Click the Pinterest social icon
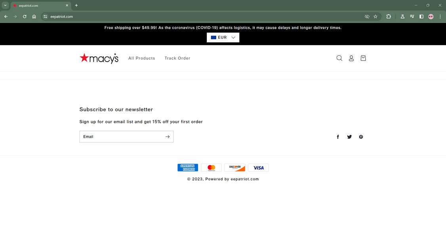446x238 pixels. point(361,136)
